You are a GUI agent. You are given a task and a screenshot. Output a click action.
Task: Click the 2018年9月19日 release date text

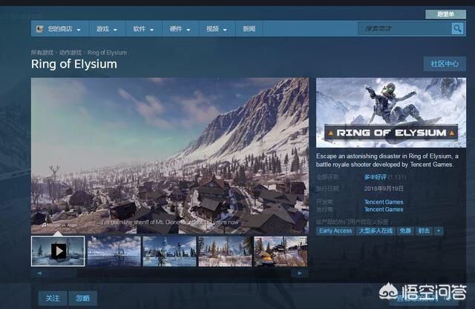[384, 189]
